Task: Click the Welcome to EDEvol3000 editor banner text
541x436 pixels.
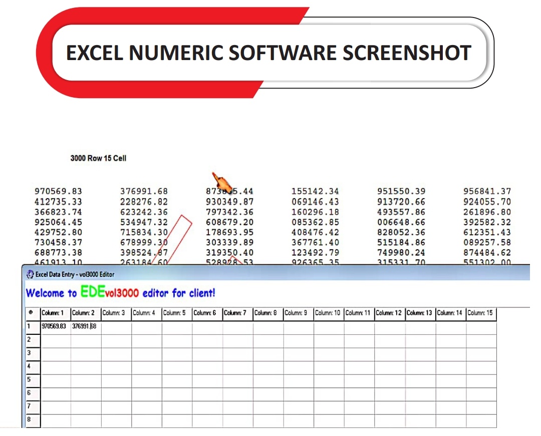Action: [120, 293]
